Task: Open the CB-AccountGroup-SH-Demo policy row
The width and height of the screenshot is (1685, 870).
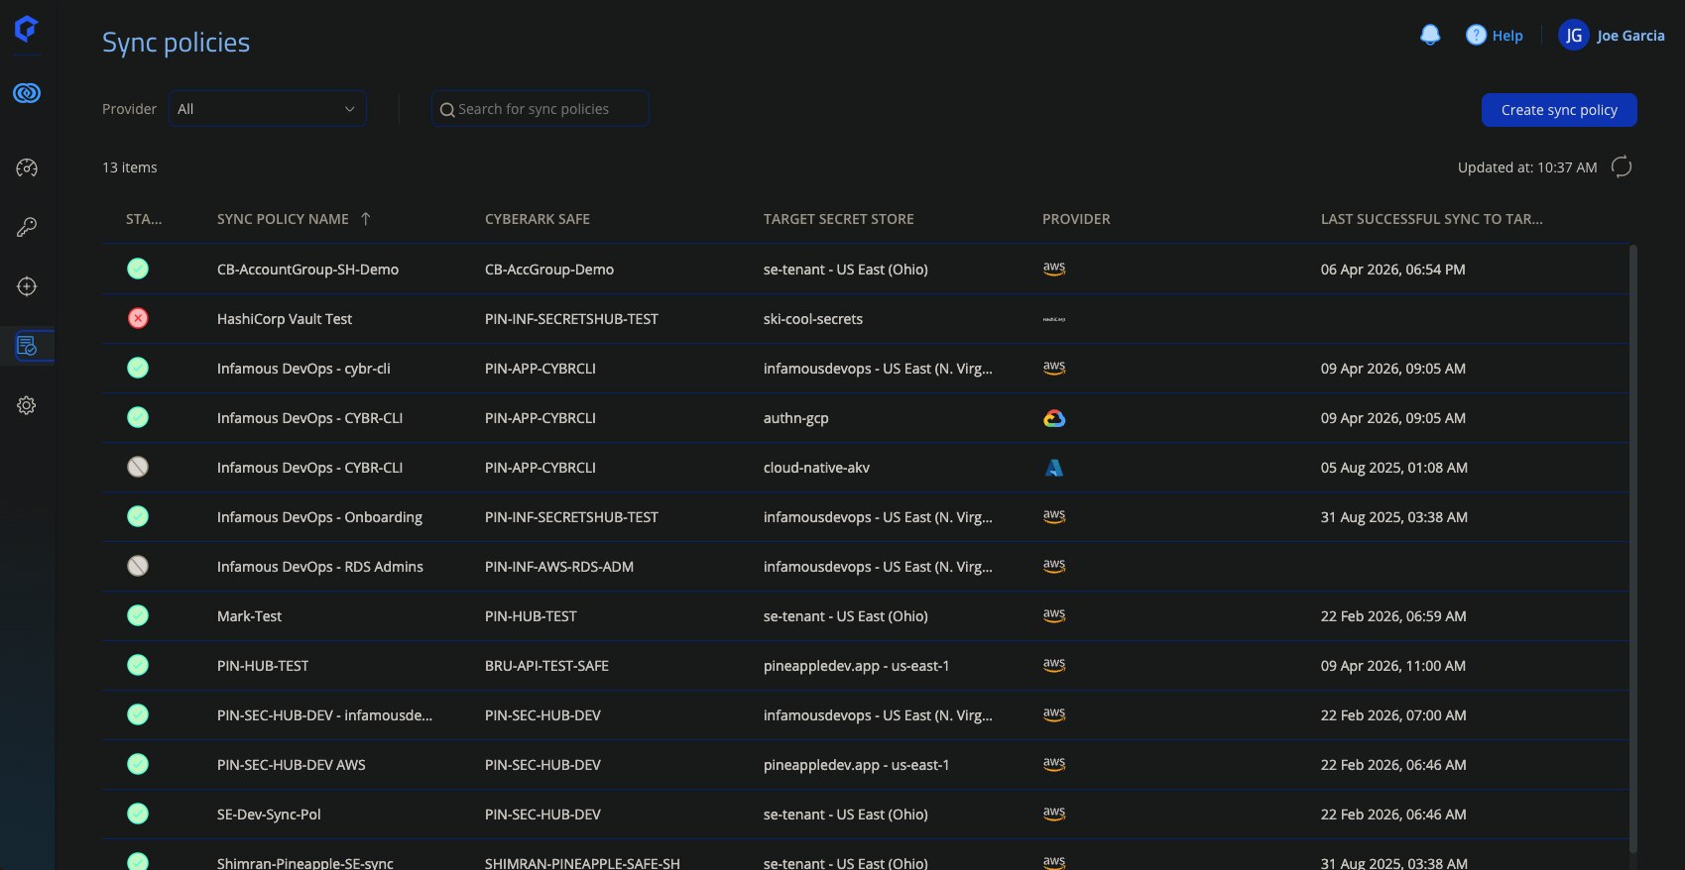Action: pyautogui.click(x=865, y=269)
